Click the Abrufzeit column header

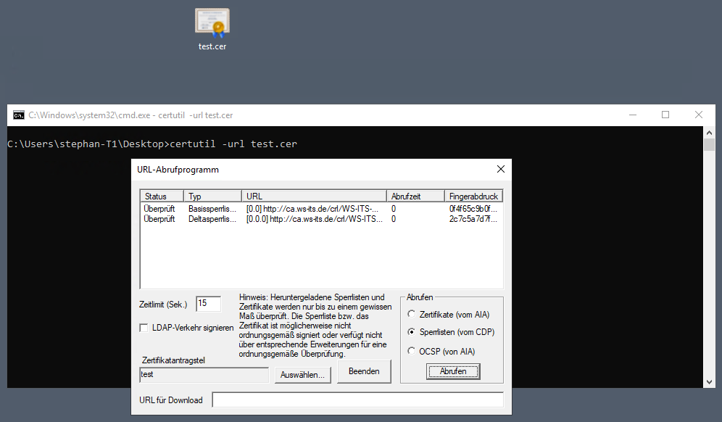pos(415,196)
